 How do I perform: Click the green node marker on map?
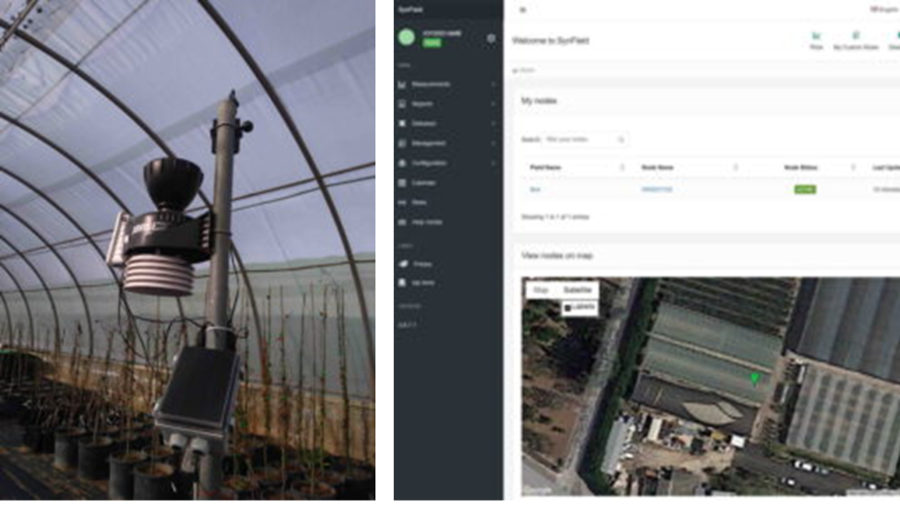tap(754, 378)
